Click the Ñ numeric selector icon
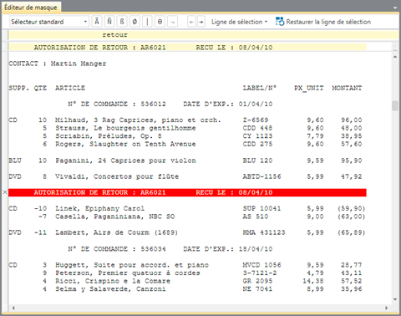401x316 pixels. tap(109, 22)
